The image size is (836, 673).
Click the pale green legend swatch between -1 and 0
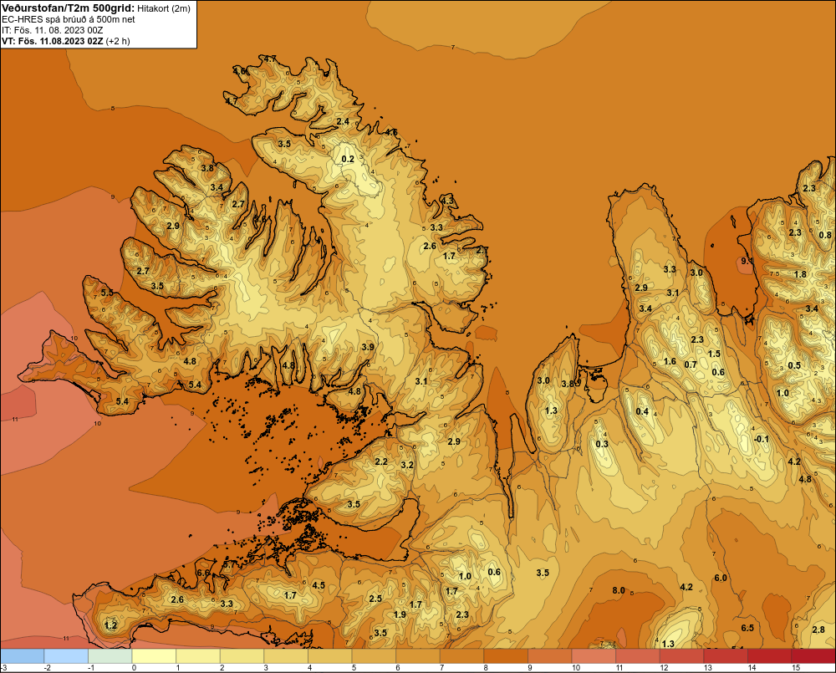coord(110,655)
